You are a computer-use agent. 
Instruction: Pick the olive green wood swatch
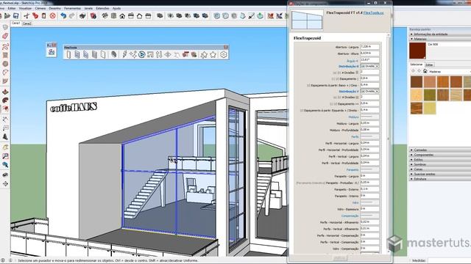tap(430, 95)
